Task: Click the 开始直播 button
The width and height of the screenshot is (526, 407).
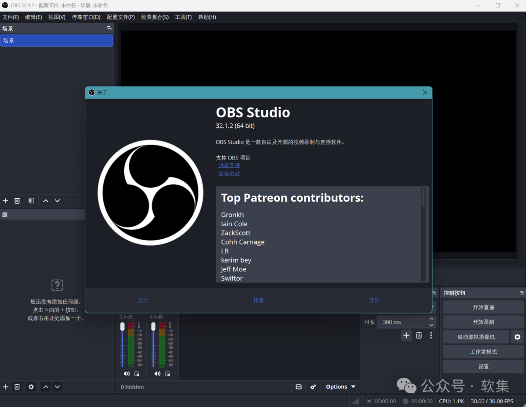Action: pos(483,307)
